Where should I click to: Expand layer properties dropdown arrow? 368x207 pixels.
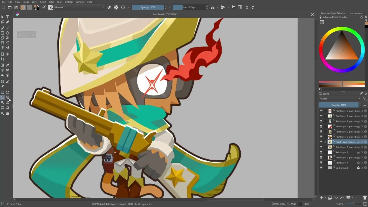pos(352,198)
